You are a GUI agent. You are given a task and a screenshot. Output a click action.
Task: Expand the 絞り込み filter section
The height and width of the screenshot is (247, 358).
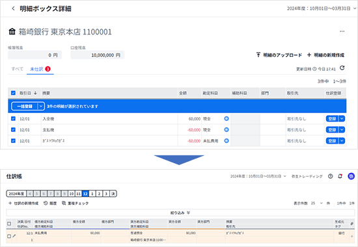tap(180, 213)
